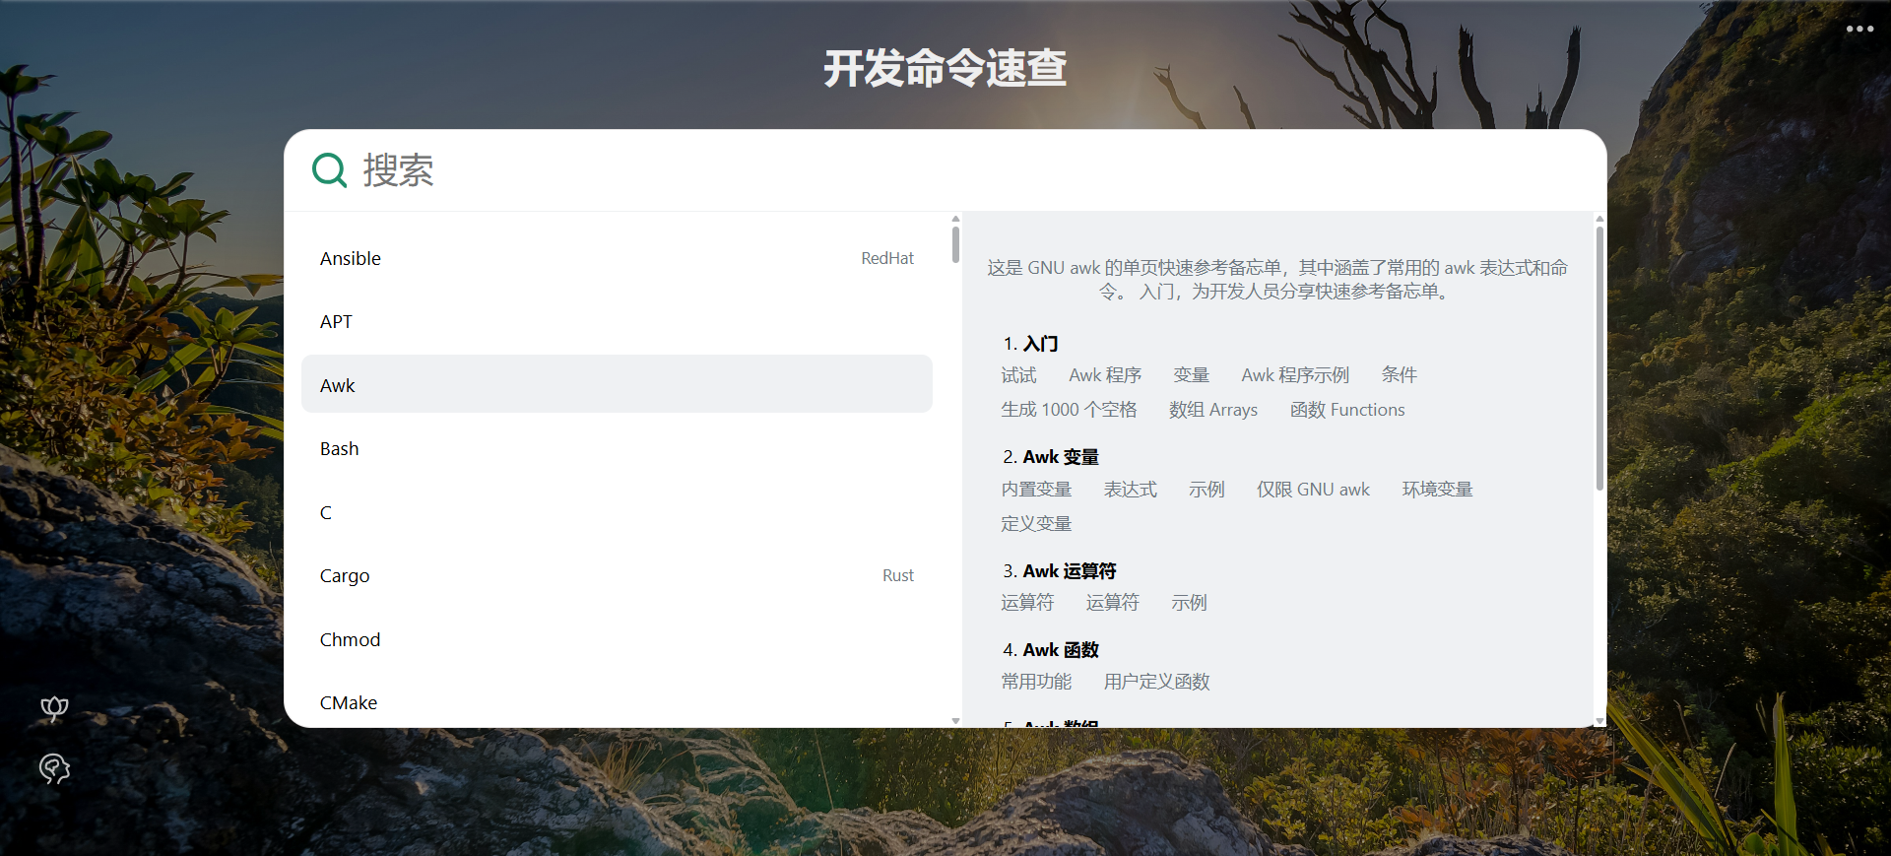This screenshot has width=1891, height=856.
Task: Open the 生成 1000 个空格 link
Action: point(1069,410)
